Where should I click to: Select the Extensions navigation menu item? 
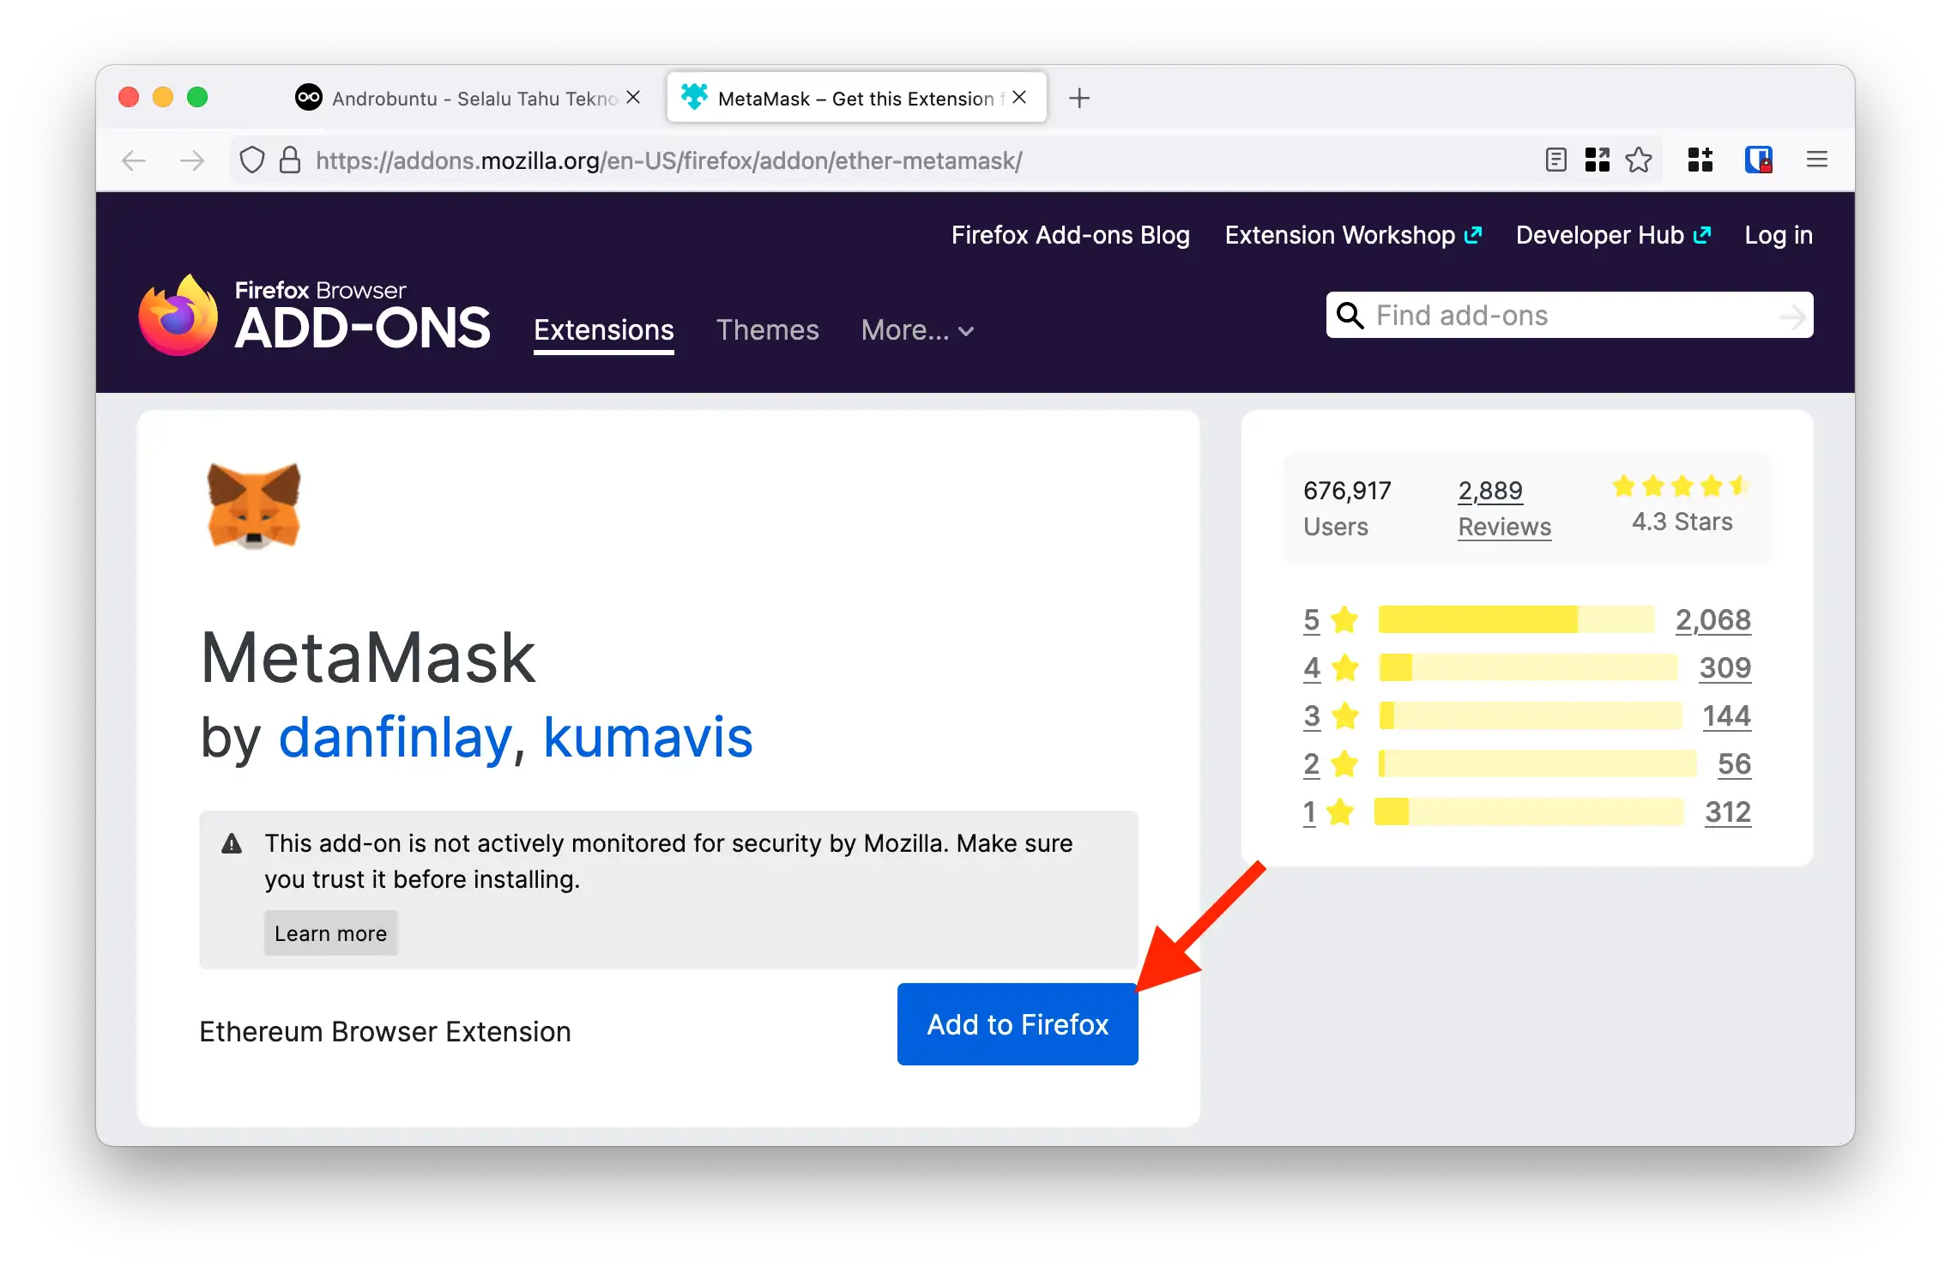pyautogui.click(x=603, y=331)
